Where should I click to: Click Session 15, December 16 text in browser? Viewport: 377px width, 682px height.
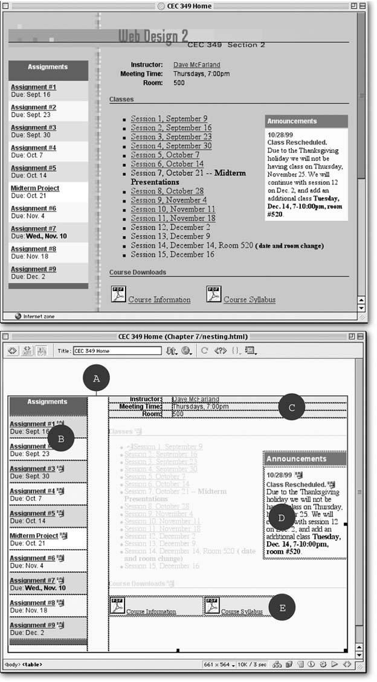(x=173, y=254)
